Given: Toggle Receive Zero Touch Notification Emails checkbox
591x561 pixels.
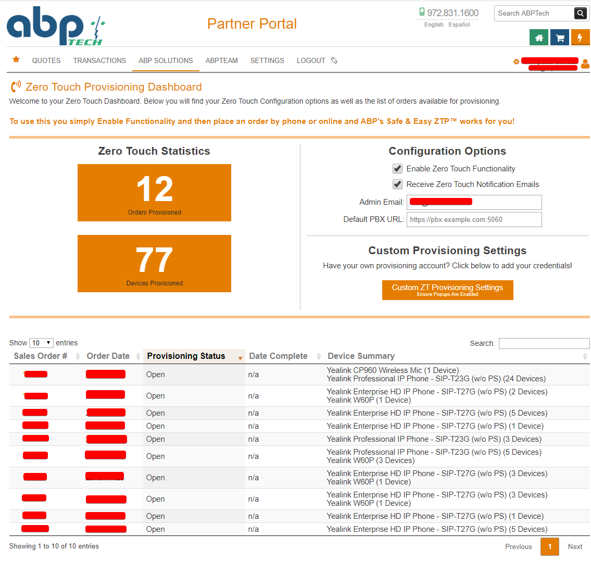Looking at the screenshot, I should click(397, 184).
